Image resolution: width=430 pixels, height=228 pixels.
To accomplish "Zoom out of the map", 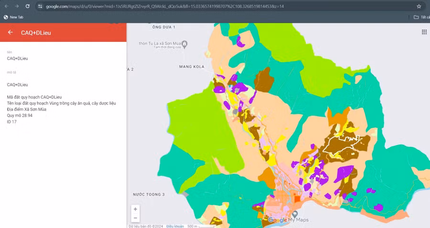I will [x=136, y=218].
